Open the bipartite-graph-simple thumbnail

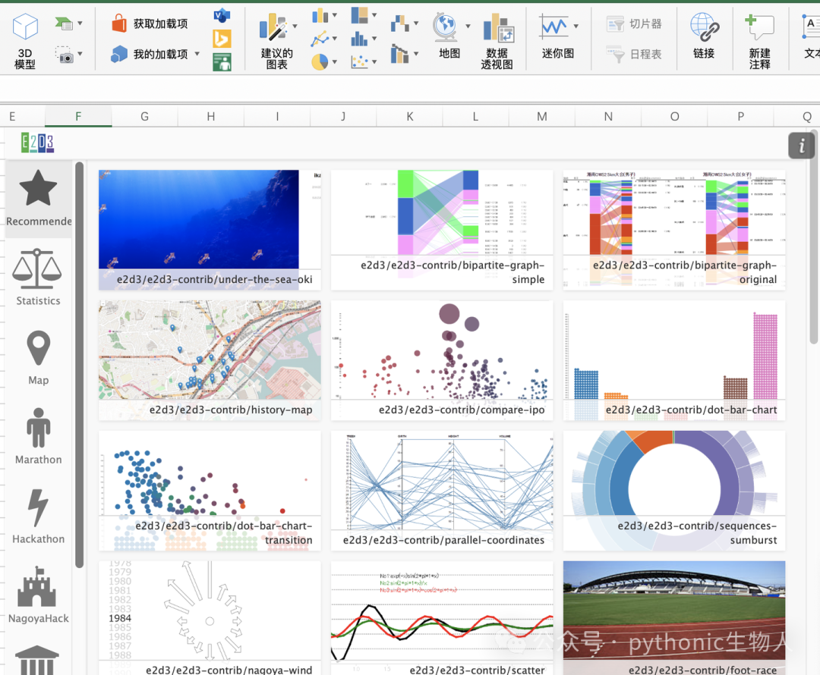pyautogui.click(x=442, y=230)
